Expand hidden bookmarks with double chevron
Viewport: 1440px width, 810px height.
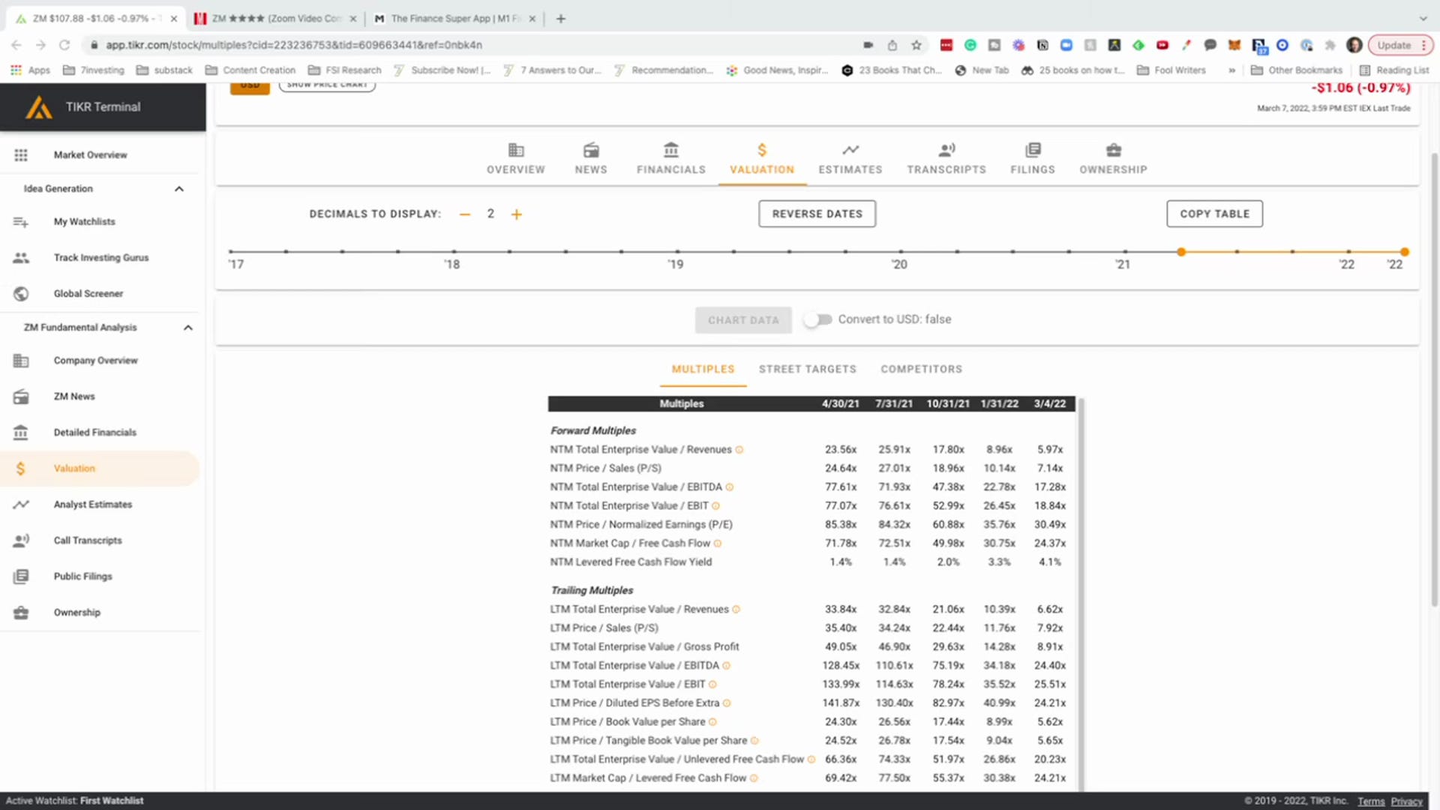1232,70
